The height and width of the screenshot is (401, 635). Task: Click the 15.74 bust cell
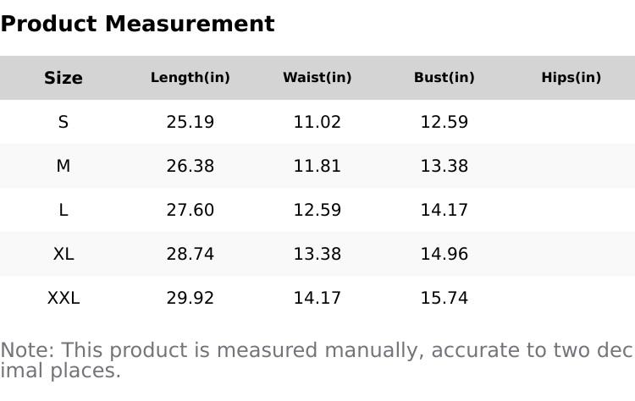[444, 298]
